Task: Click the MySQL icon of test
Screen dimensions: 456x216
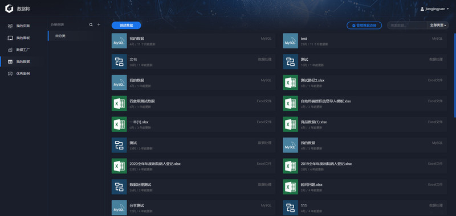Action: tap(291, 40)
